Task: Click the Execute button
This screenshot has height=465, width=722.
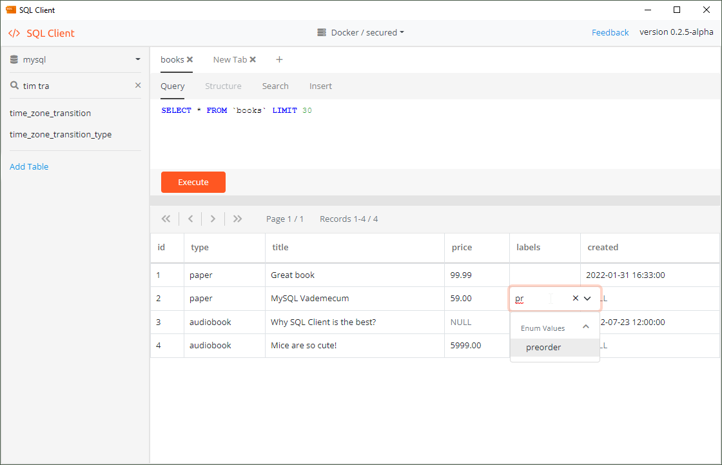Action: pyautogui.click(x=193, y=182)
